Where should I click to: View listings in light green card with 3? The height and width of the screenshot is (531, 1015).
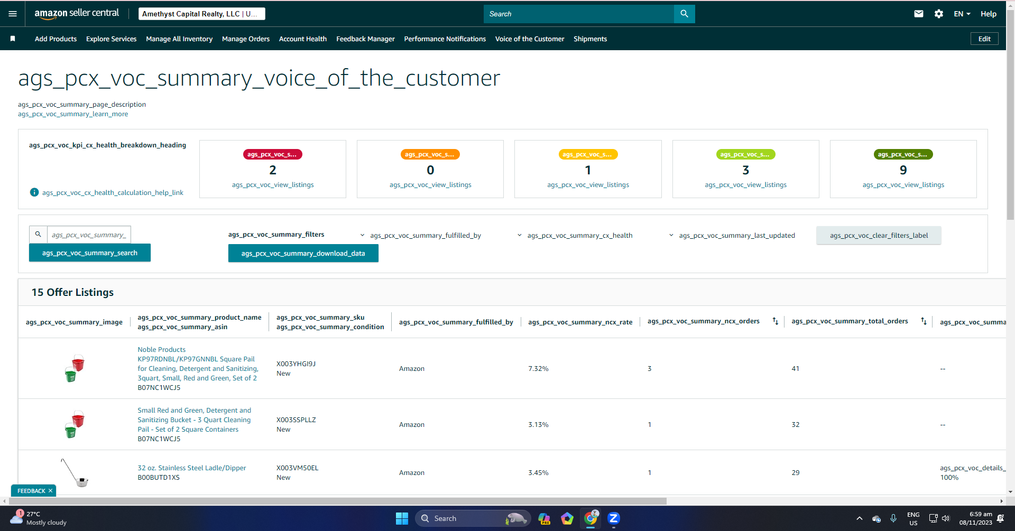point(745,184)
